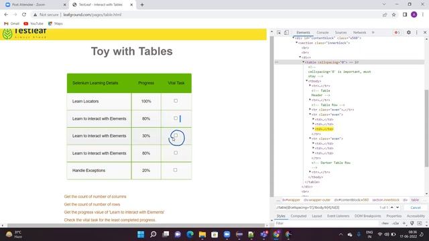Open the Maps bookmark
The height and width of the screenshot is (241, 429).
pyautogui.click(x=56, y=24)
